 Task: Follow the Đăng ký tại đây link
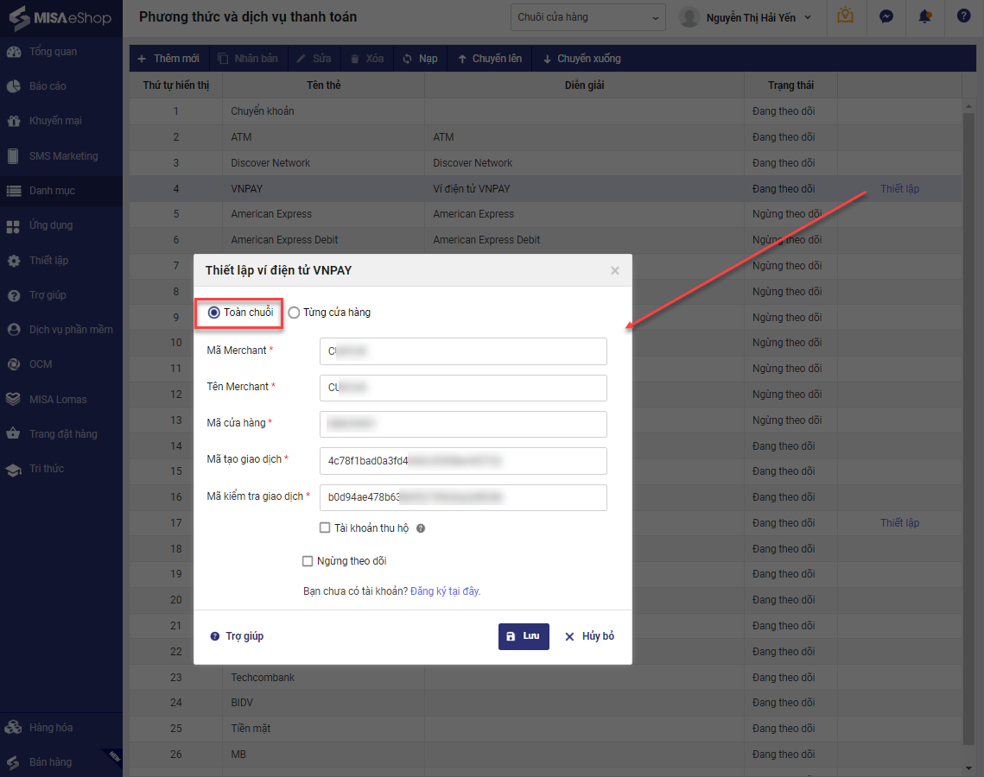[x=446, y=591]
